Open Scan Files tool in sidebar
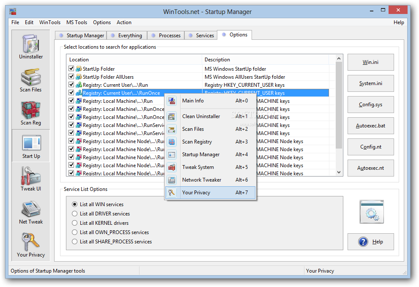This screenshot has width=419, height=287. [31, 80]
